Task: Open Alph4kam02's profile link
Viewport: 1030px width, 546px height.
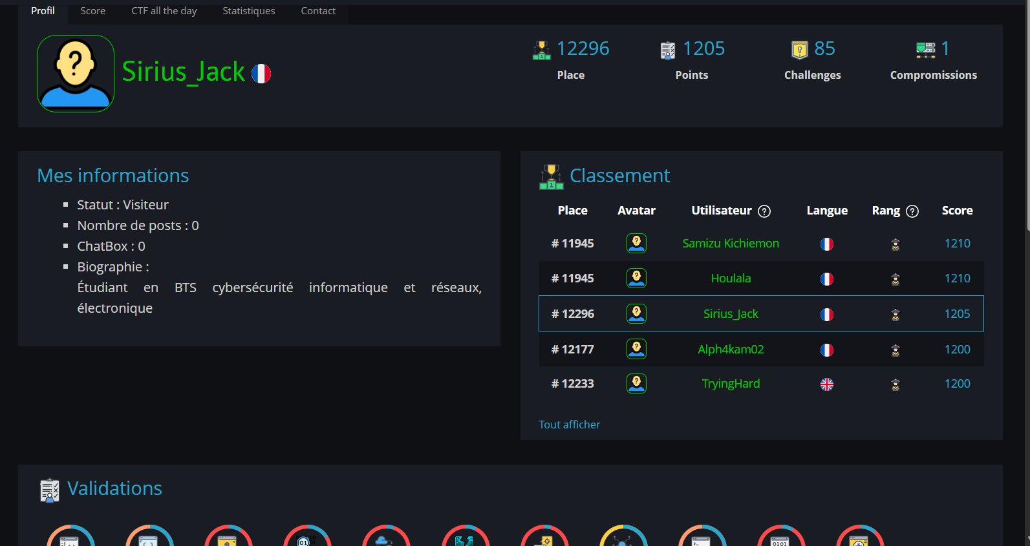Action: pyautogui.click(x=731, y=350)
